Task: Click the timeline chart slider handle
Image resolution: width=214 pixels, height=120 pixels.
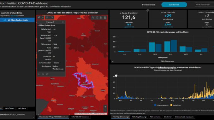Action: point(116,76)
